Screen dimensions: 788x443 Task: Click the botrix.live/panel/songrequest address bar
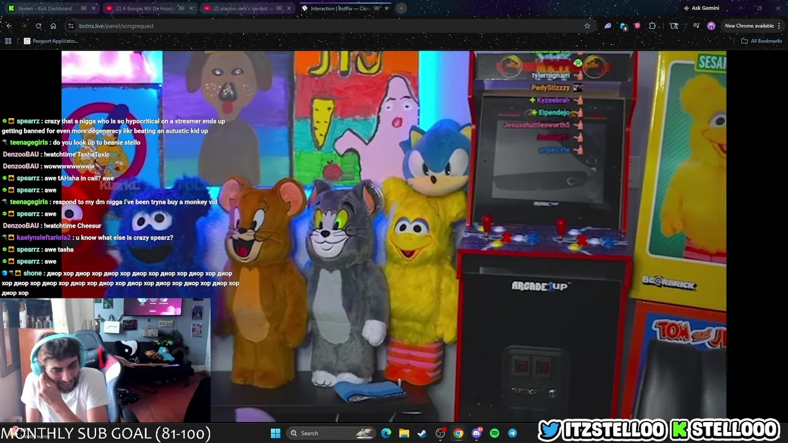pos(329,26)
